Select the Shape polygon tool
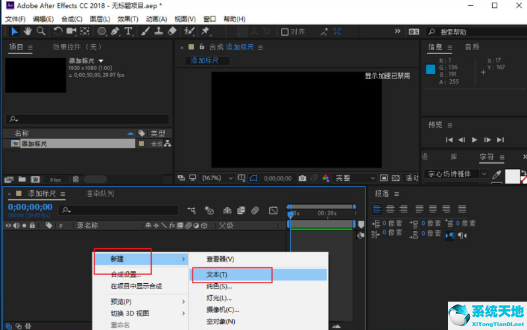 pos(102,32)
